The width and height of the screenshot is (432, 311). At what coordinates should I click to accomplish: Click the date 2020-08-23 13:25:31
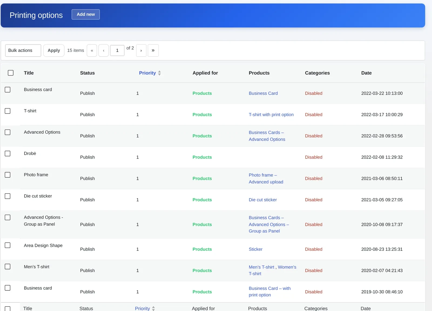click(382, 249)
